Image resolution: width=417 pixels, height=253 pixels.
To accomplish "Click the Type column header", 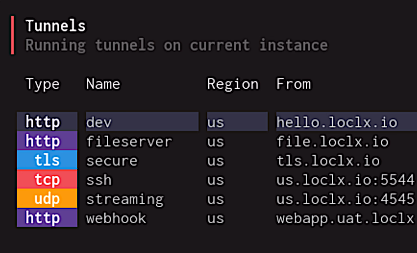I will (x=43, y=84).
